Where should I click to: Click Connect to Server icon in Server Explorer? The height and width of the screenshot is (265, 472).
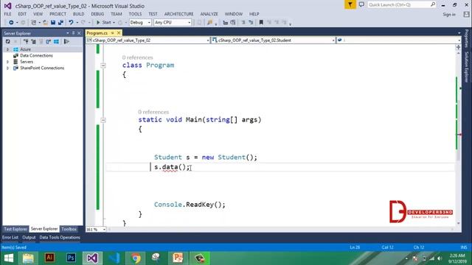tap(33, 41)
